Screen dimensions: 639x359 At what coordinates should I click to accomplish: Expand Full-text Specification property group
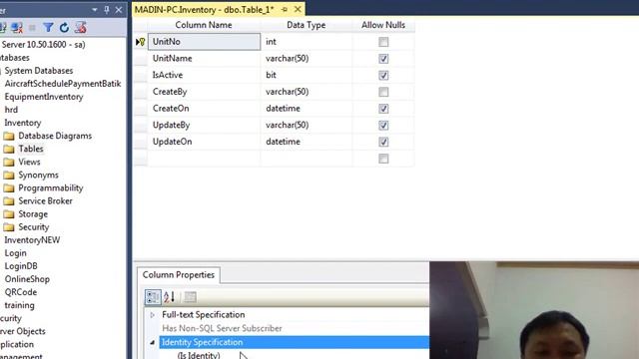(153, 315)
